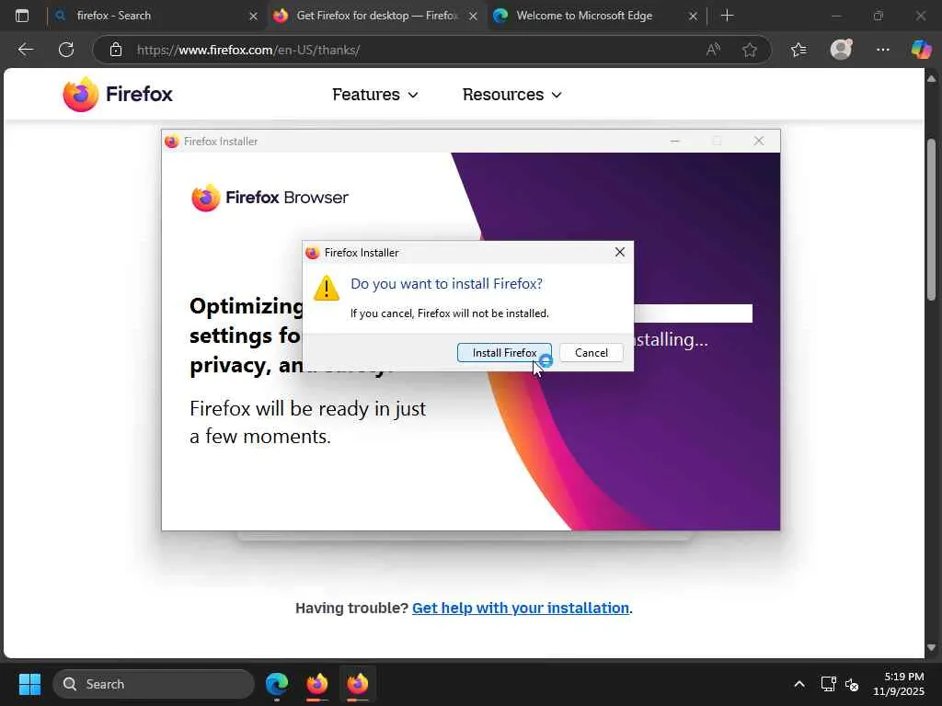Select the first Firefox taskbar icon
The height and width of the screenshot is (706, 942).
[317, 684]
